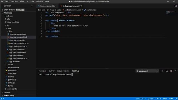Open Selection menu
Image resolution: width=178 pixels, height=100 pixels.
point(14,1)
